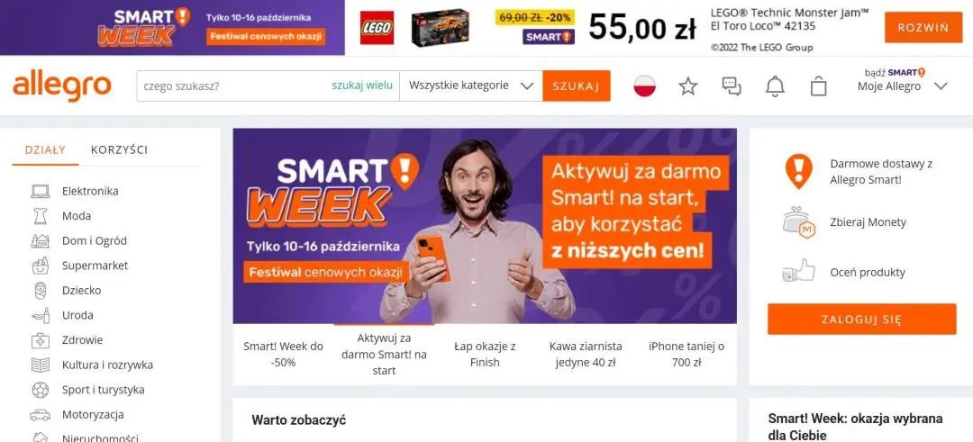Expand the LEGO ad with ROZWIŃ
The height and width of the screenshot is (442, 973).
pos(923,27)
